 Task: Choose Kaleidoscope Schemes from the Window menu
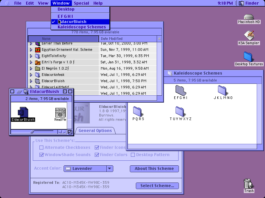tap(80, 27)
